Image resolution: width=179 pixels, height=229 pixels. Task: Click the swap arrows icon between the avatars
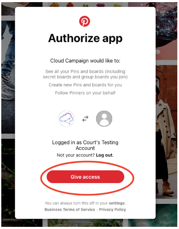click(x=85, y=119)
